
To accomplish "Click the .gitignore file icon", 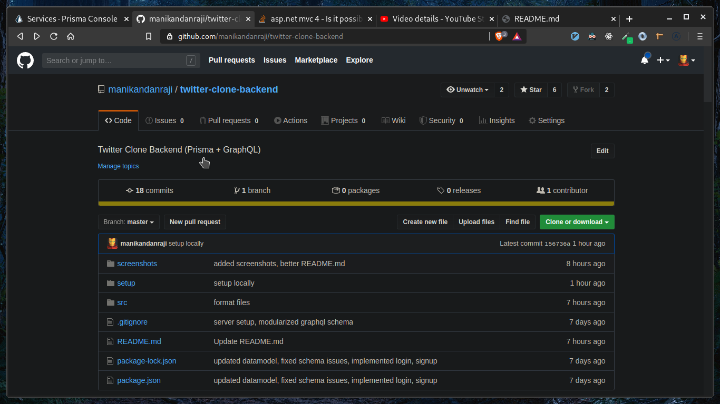I will [x=110, y=322].
